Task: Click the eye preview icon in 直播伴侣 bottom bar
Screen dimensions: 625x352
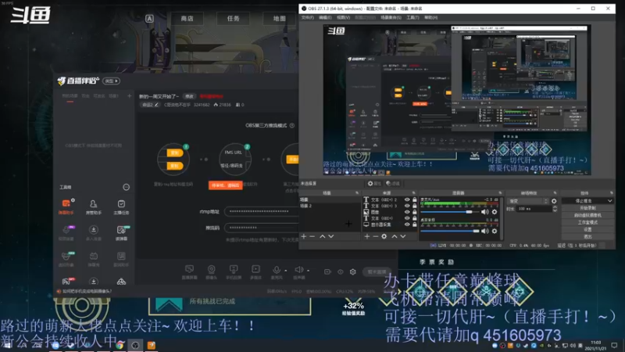Action: coord(340,271)
